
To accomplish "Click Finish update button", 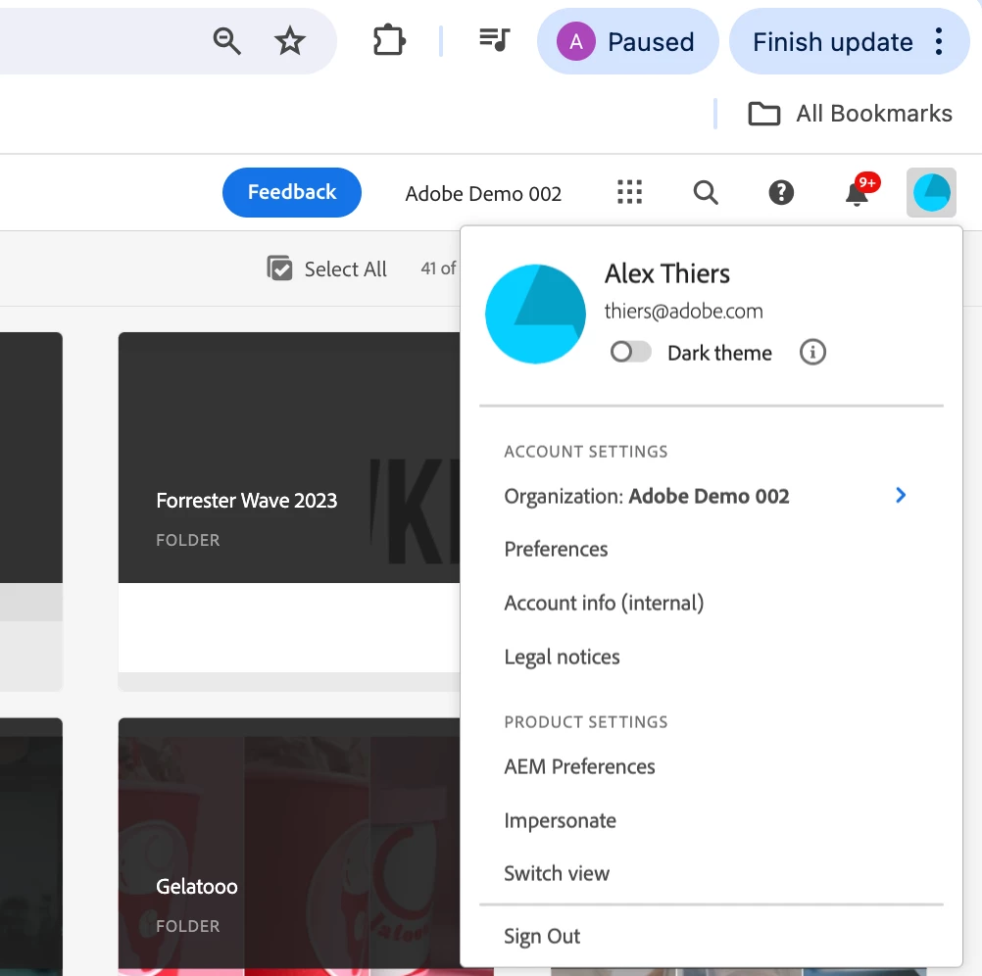I will pos(832,42).
